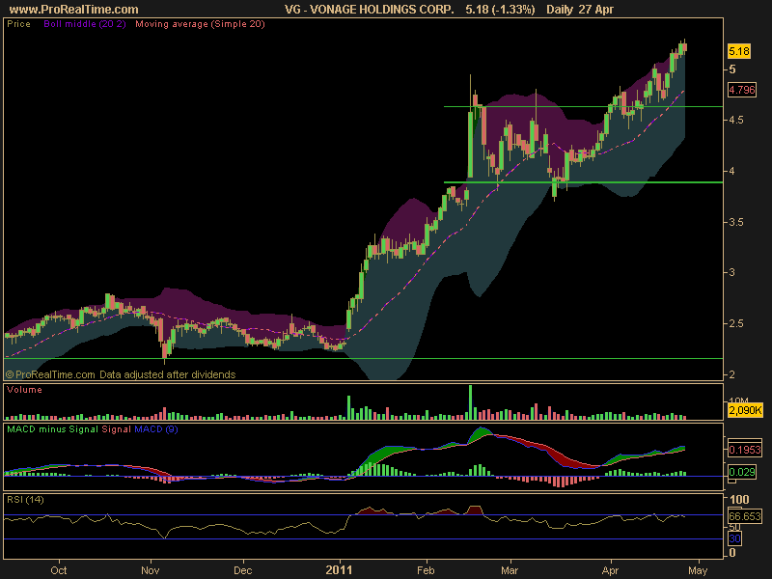Image resolution: width=772 pixels, height=579 pixels.
Task: Click the Dec date axis label
Action: [243, 570]
